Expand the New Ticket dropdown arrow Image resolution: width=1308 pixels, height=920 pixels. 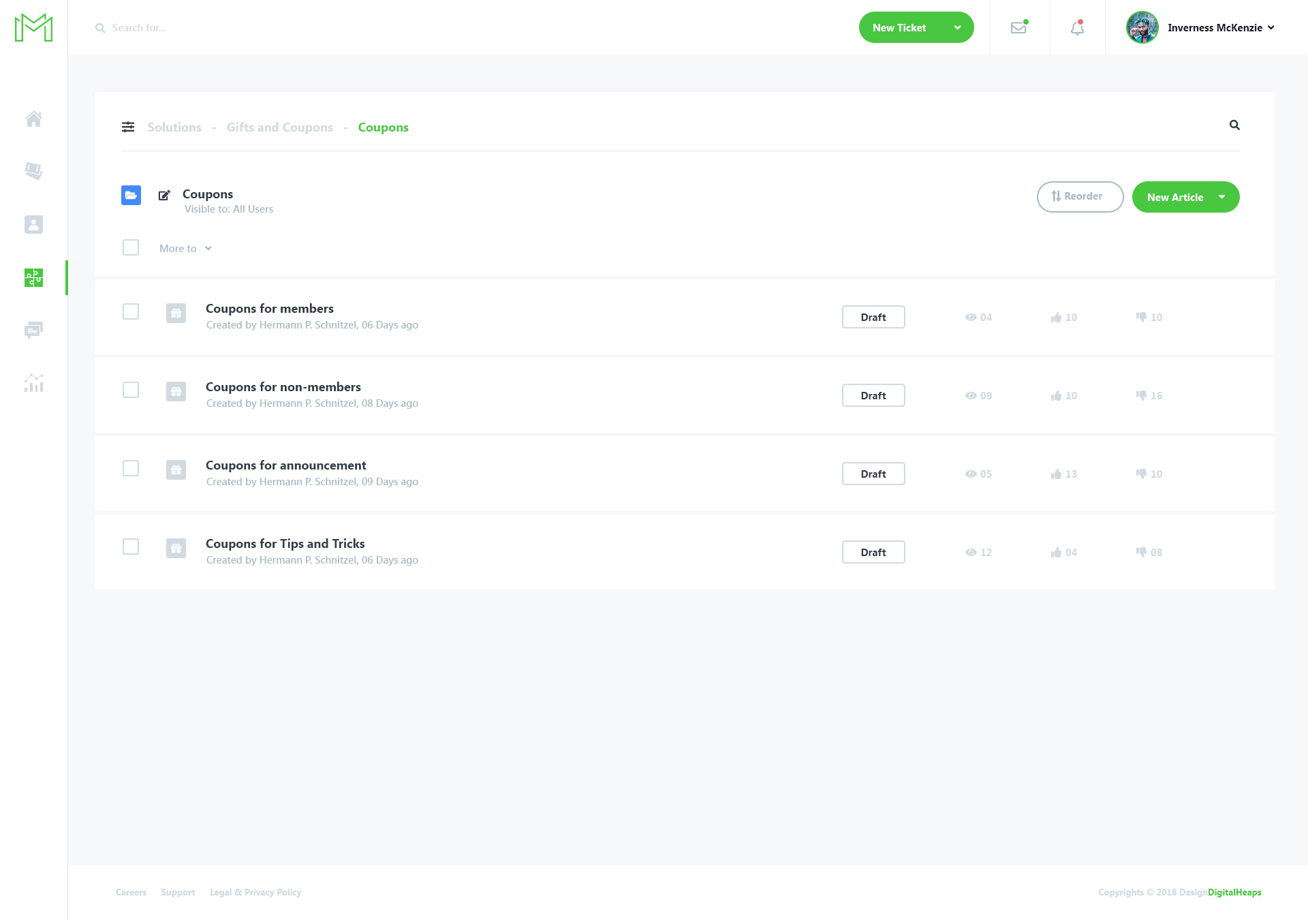tap(957, 27)
